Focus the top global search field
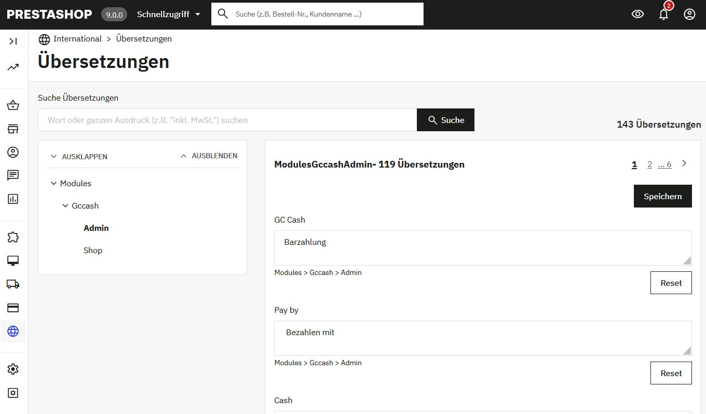The width and height of the screenshot is (706, 414). pyautogui.click(x=317, y=14)
